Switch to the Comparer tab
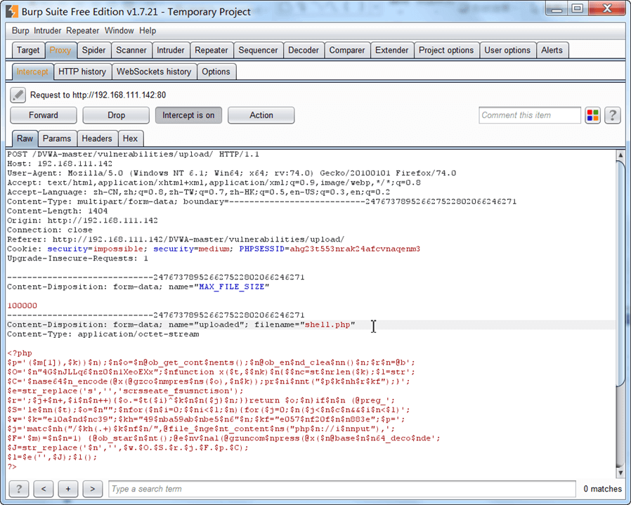 347,51
